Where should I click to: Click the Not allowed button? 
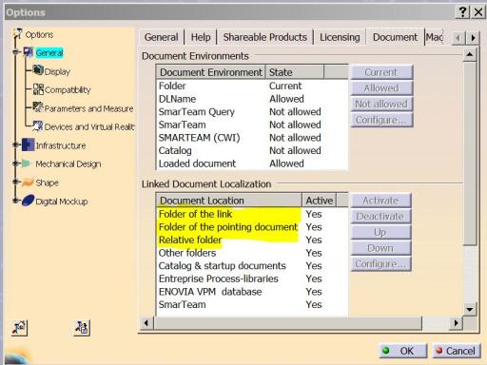(x=381, y=104)
